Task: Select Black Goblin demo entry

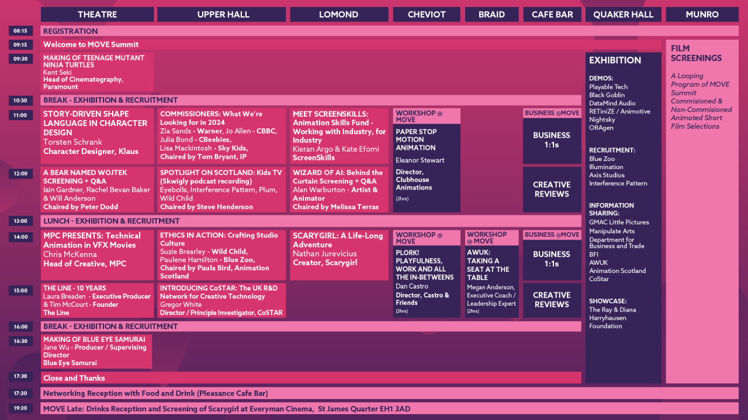Action: click(607, 95)
